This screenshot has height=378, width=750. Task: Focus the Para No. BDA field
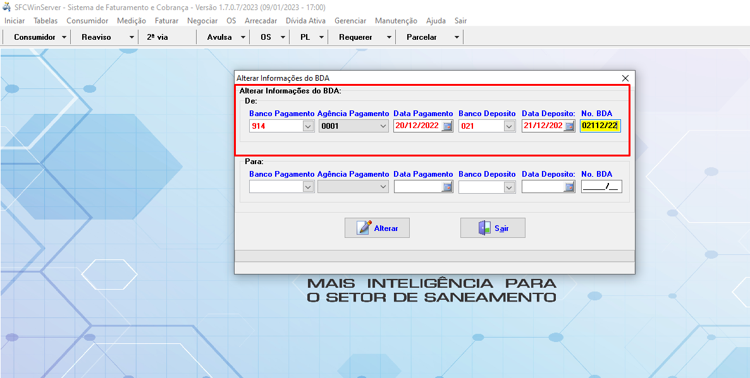(x=601, y=187)
